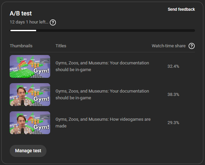Click the help icon beside time remaining
The image size is (205, 165).
coord(53,22)
